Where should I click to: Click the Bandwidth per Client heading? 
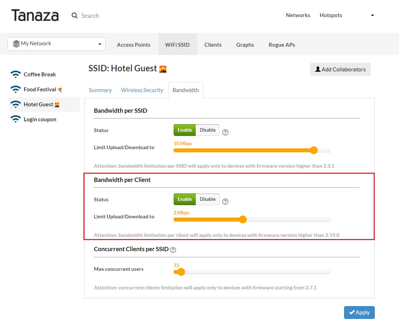coord(122,180)
